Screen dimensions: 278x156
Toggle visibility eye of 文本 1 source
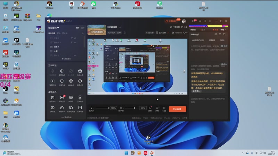point(75,38)
